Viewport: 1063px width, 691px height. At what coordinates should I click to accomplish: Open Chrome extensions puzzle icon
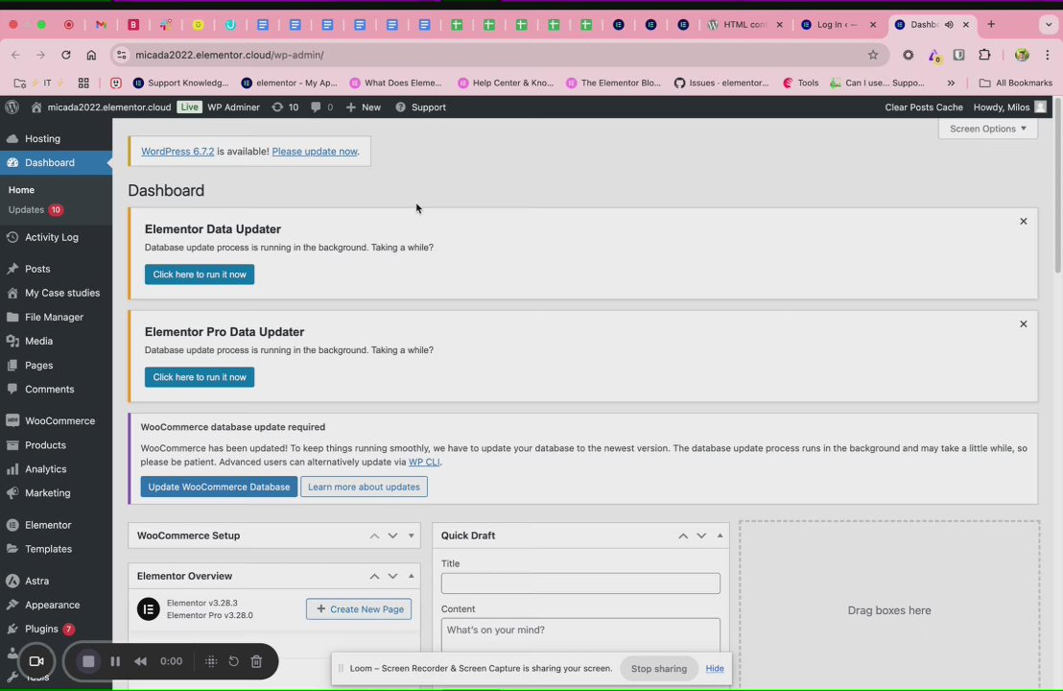(x=984, y=55)
